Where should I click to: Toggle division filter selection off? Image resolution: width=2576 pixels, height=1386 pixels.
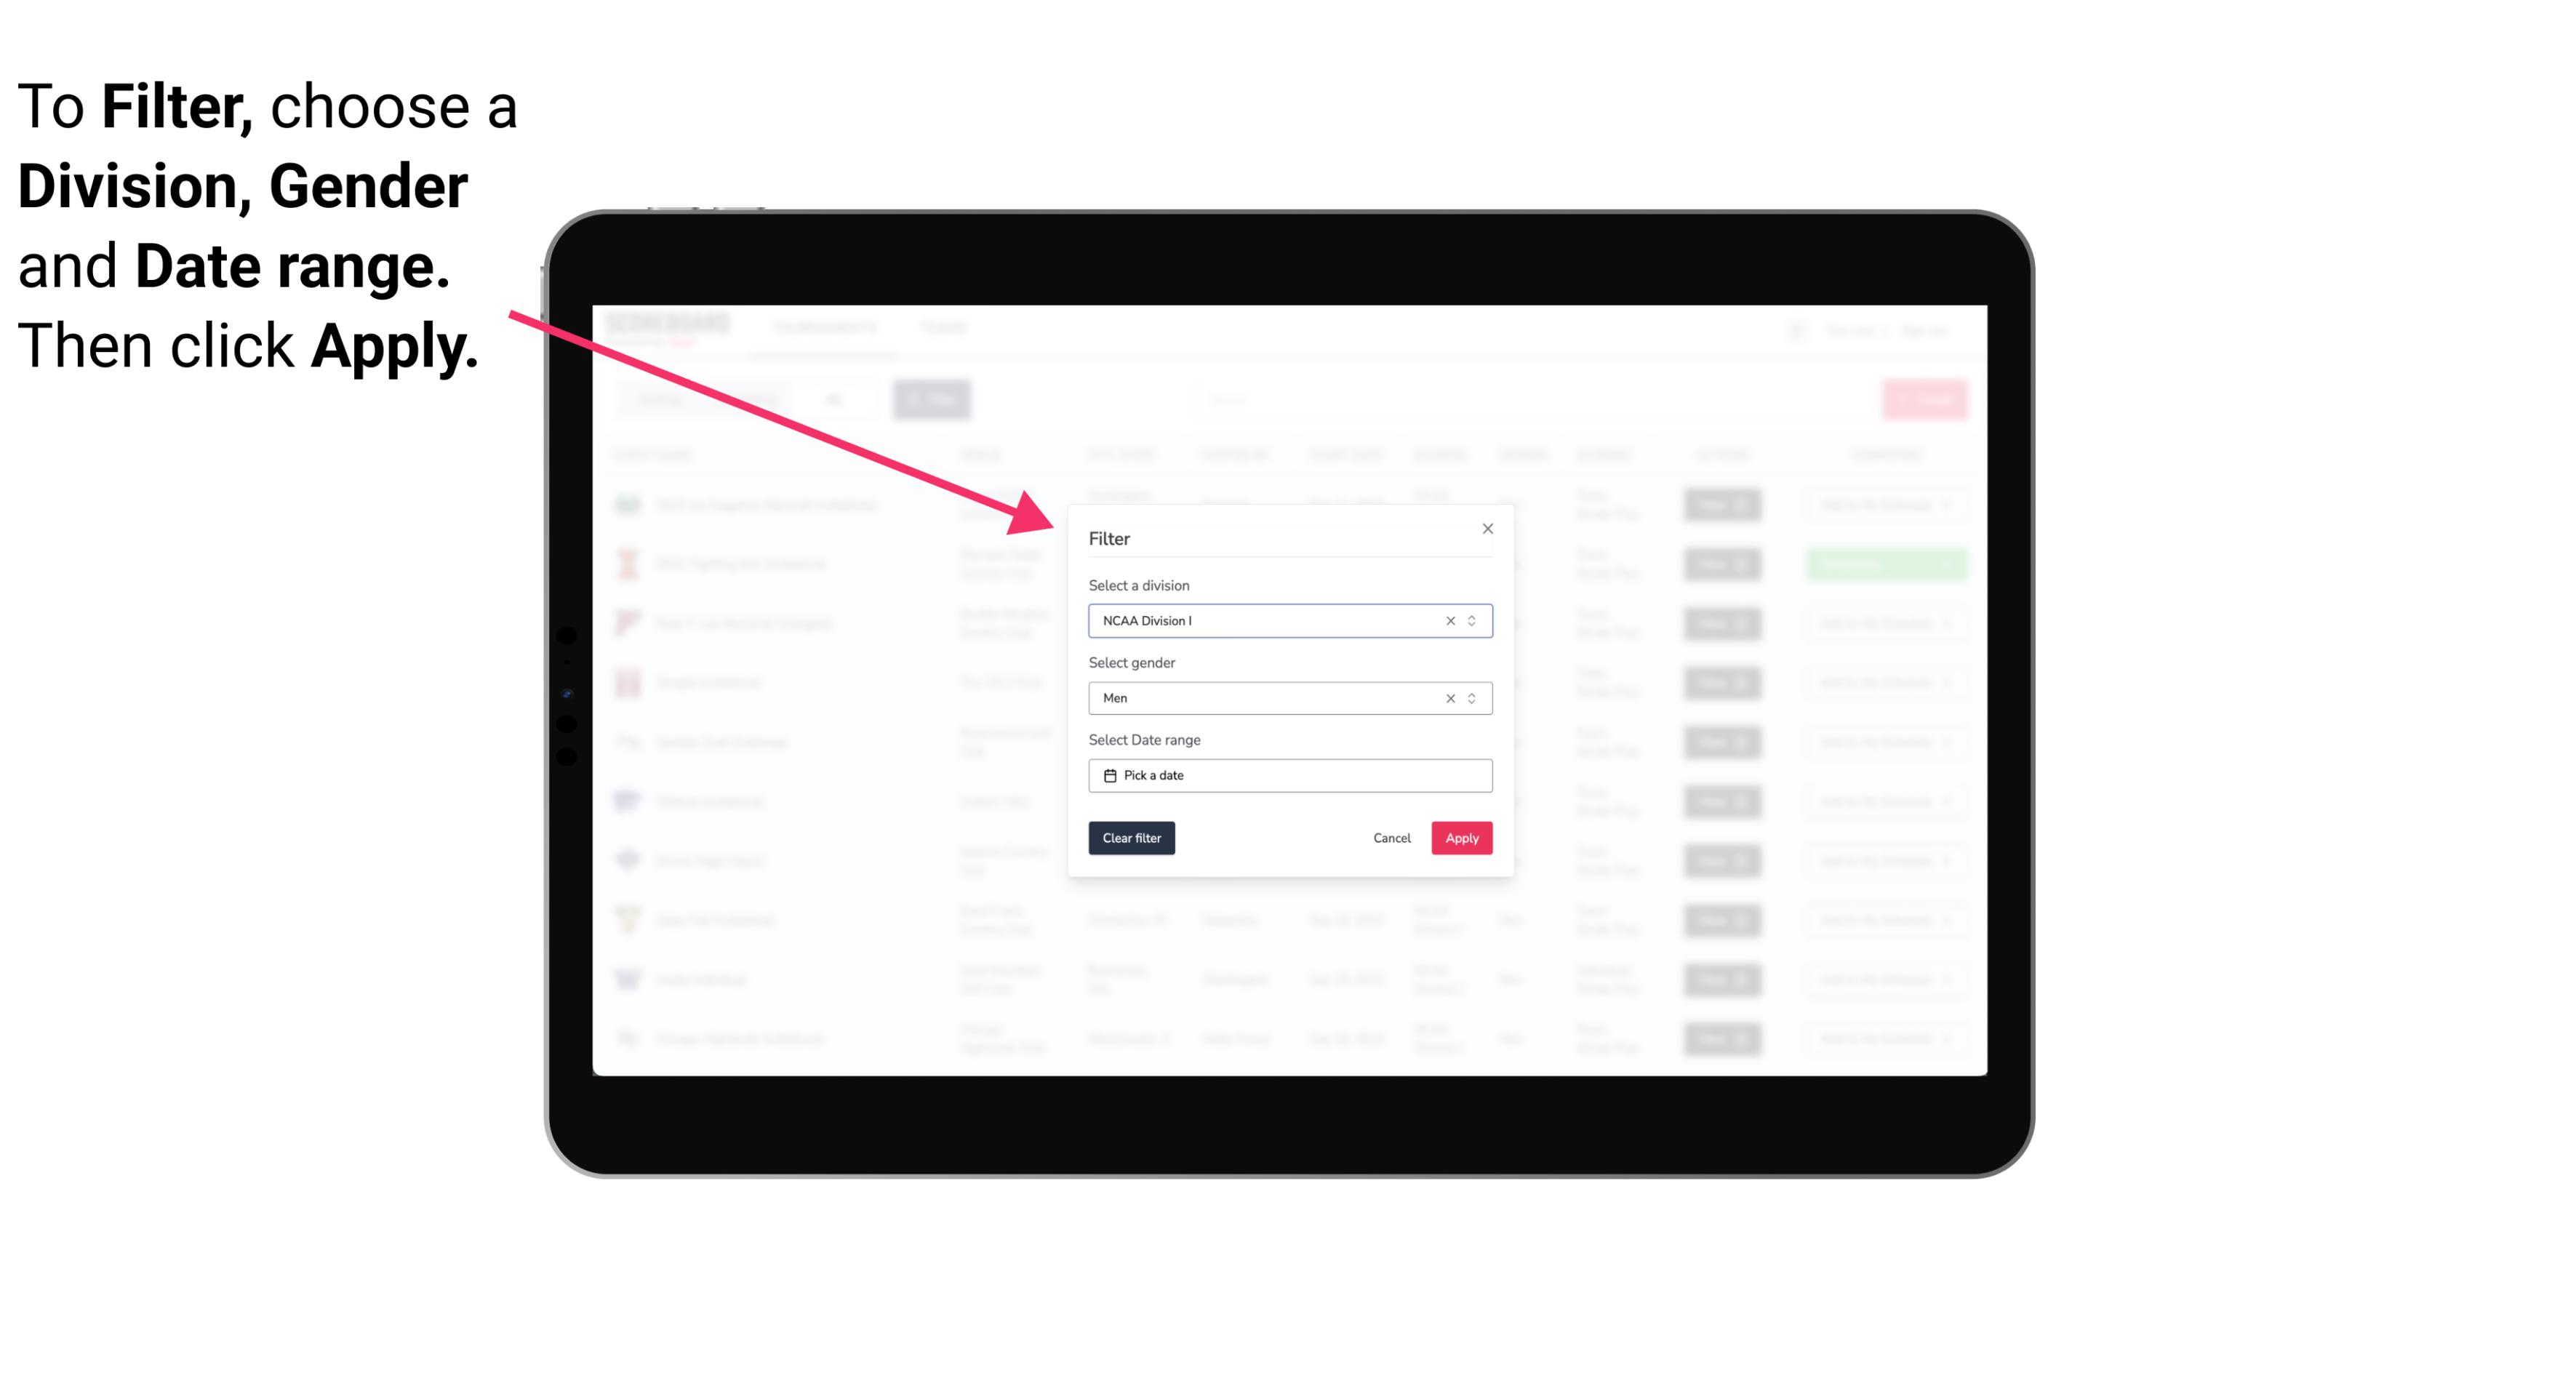(1447, 620)
